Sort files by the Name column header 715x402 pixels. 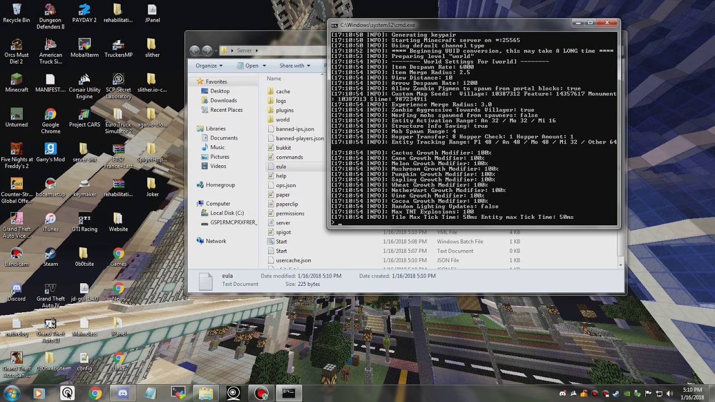click(274, 79)
